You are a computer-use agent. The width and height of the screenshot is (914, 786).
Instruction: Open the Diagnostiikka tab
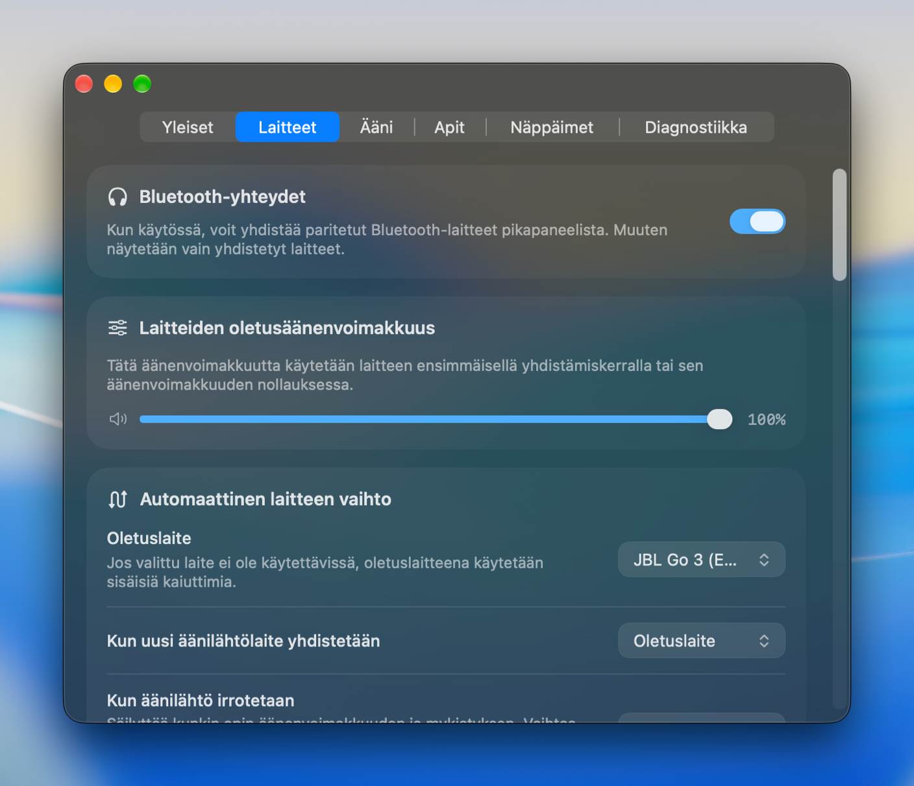pyautogui.click(x=696, y=127)
